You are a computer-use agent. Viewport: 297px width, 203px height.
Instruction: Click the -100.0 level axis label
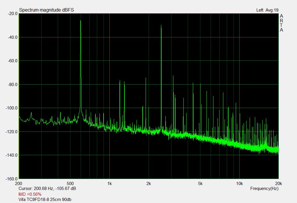pos(11,108)
